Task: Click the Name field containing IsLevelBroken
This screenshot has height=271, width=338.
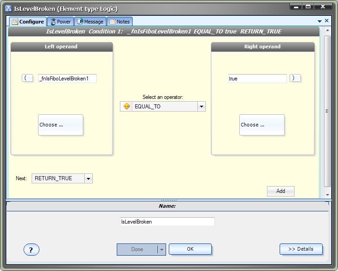Action: tap(167, 222)
